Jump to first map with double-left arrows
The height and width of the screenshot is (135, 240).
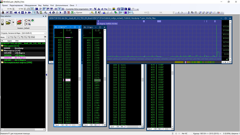click(15, 13)
